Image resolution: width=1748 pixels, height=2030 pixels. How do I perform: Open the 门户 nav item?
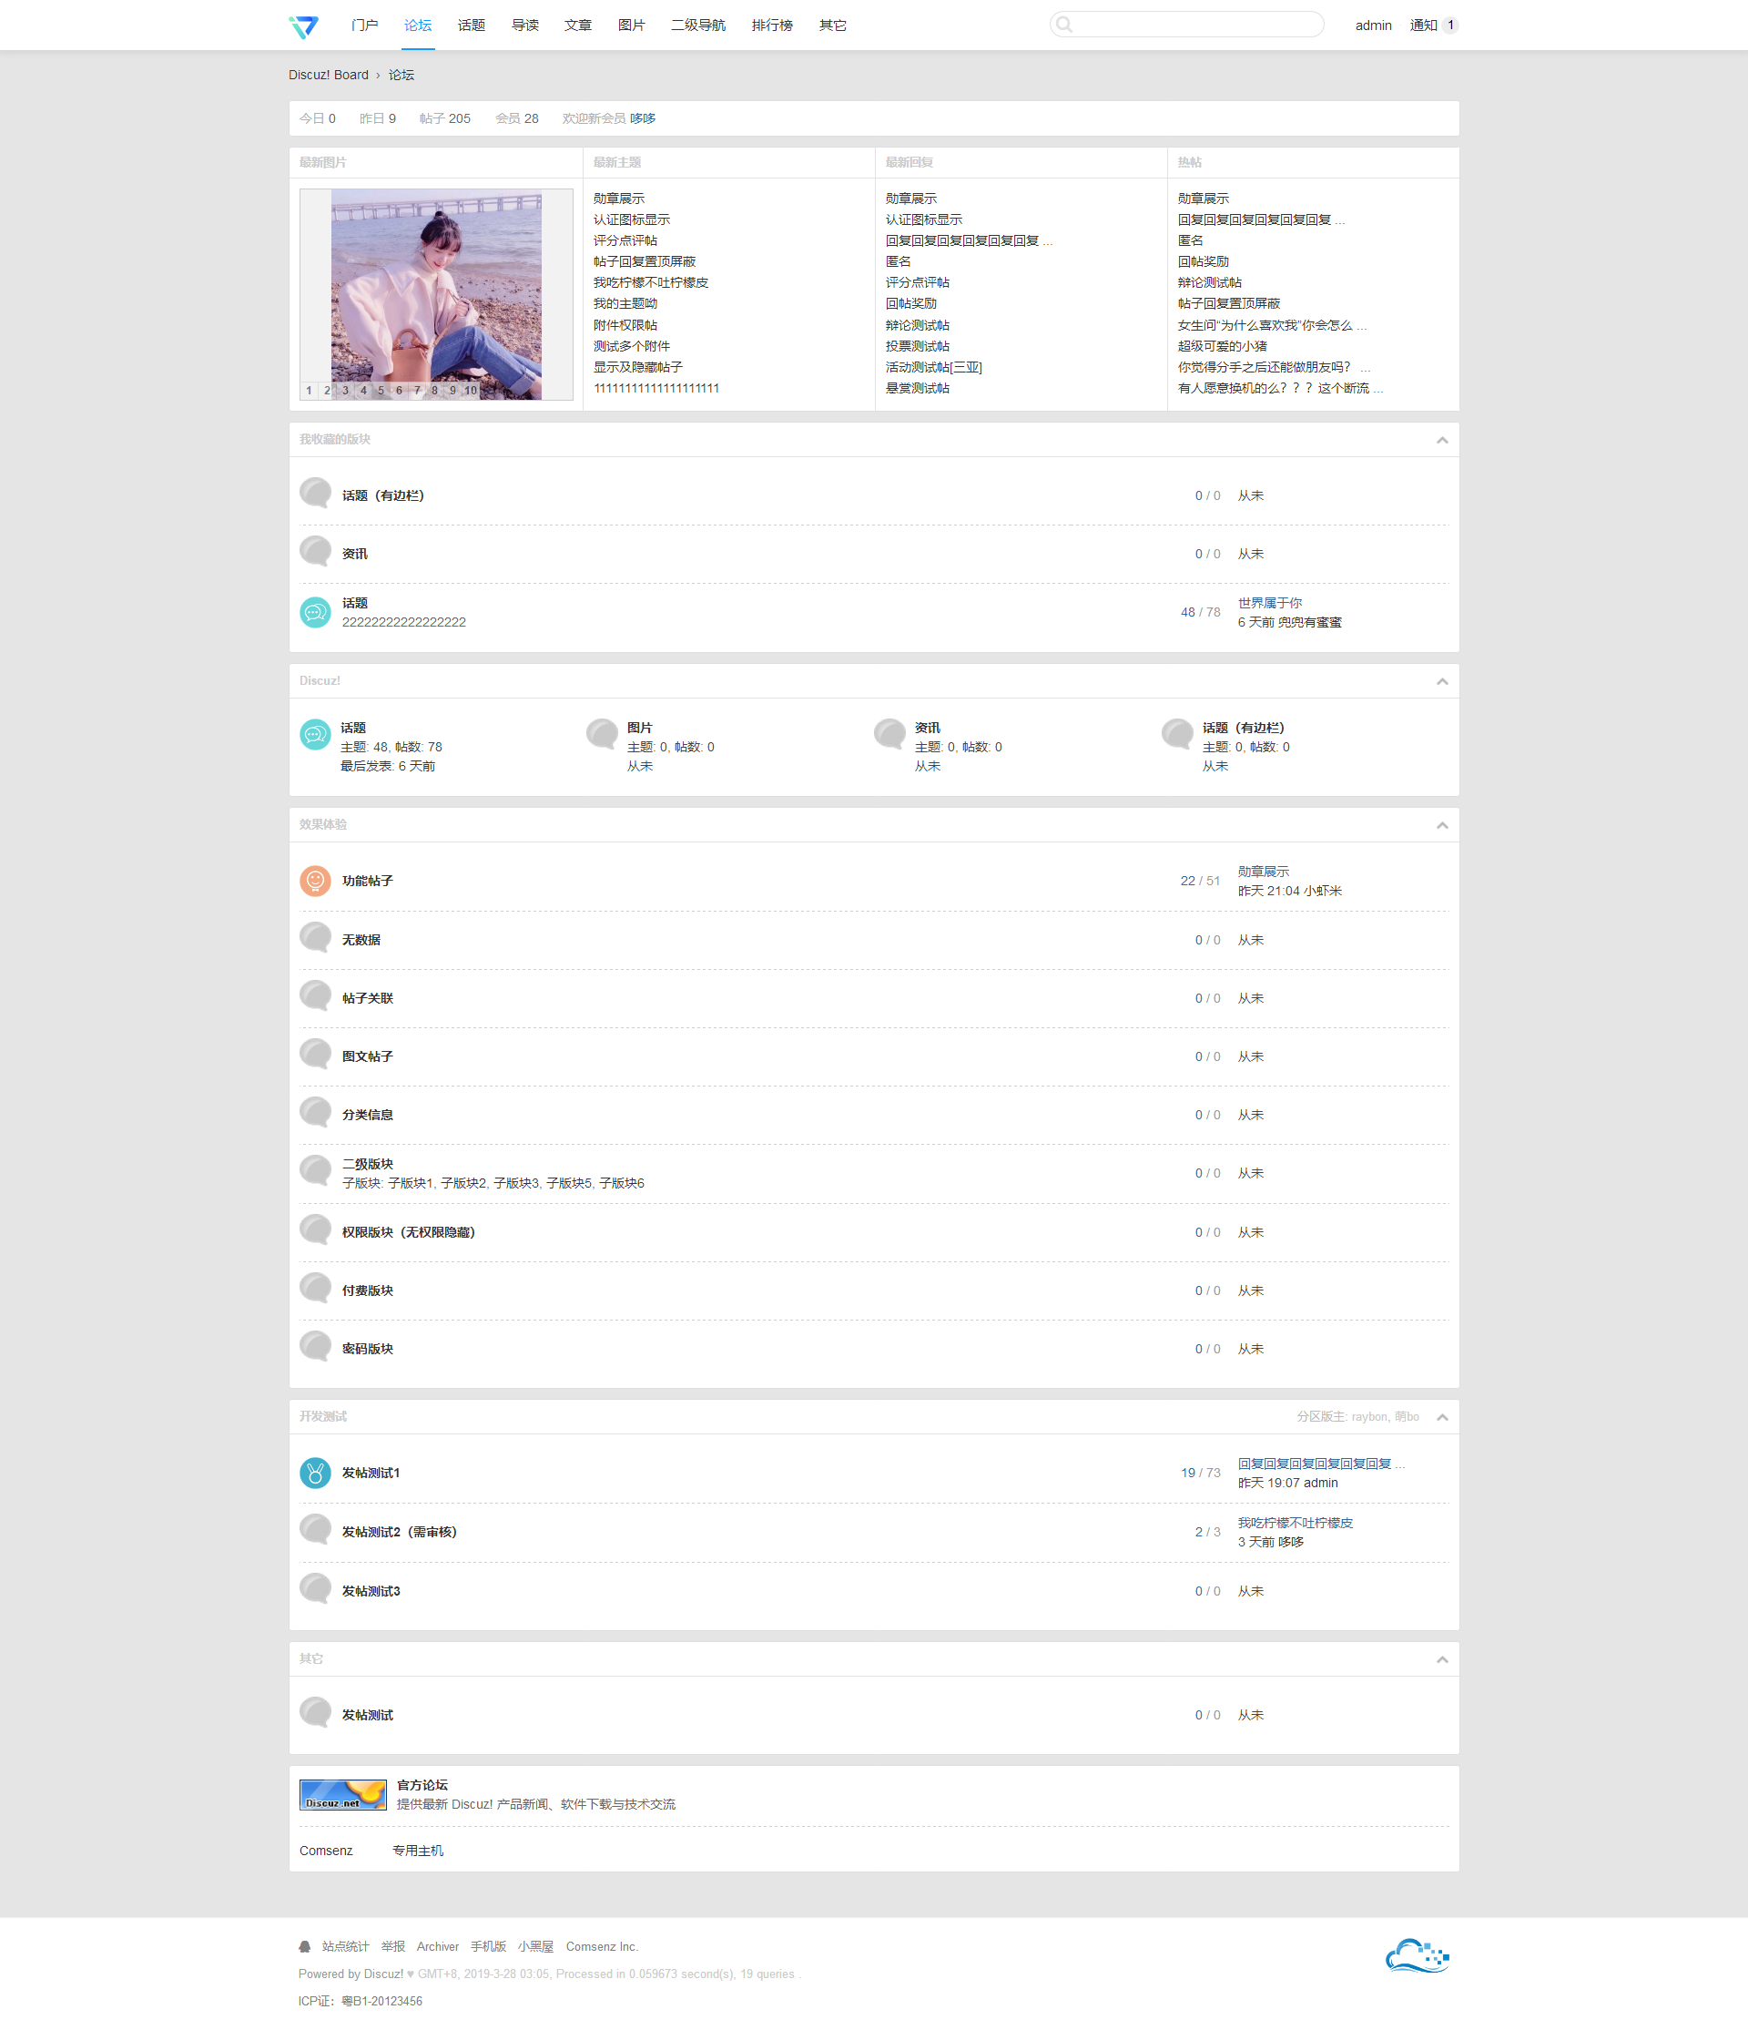click(x=364, y=26)
